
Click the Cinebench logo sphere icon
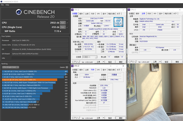tap(19, 12)
